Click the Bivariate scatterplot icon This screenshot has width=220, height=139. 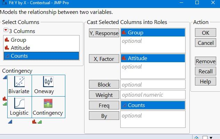pyautogui.click(x=19, y=82)
